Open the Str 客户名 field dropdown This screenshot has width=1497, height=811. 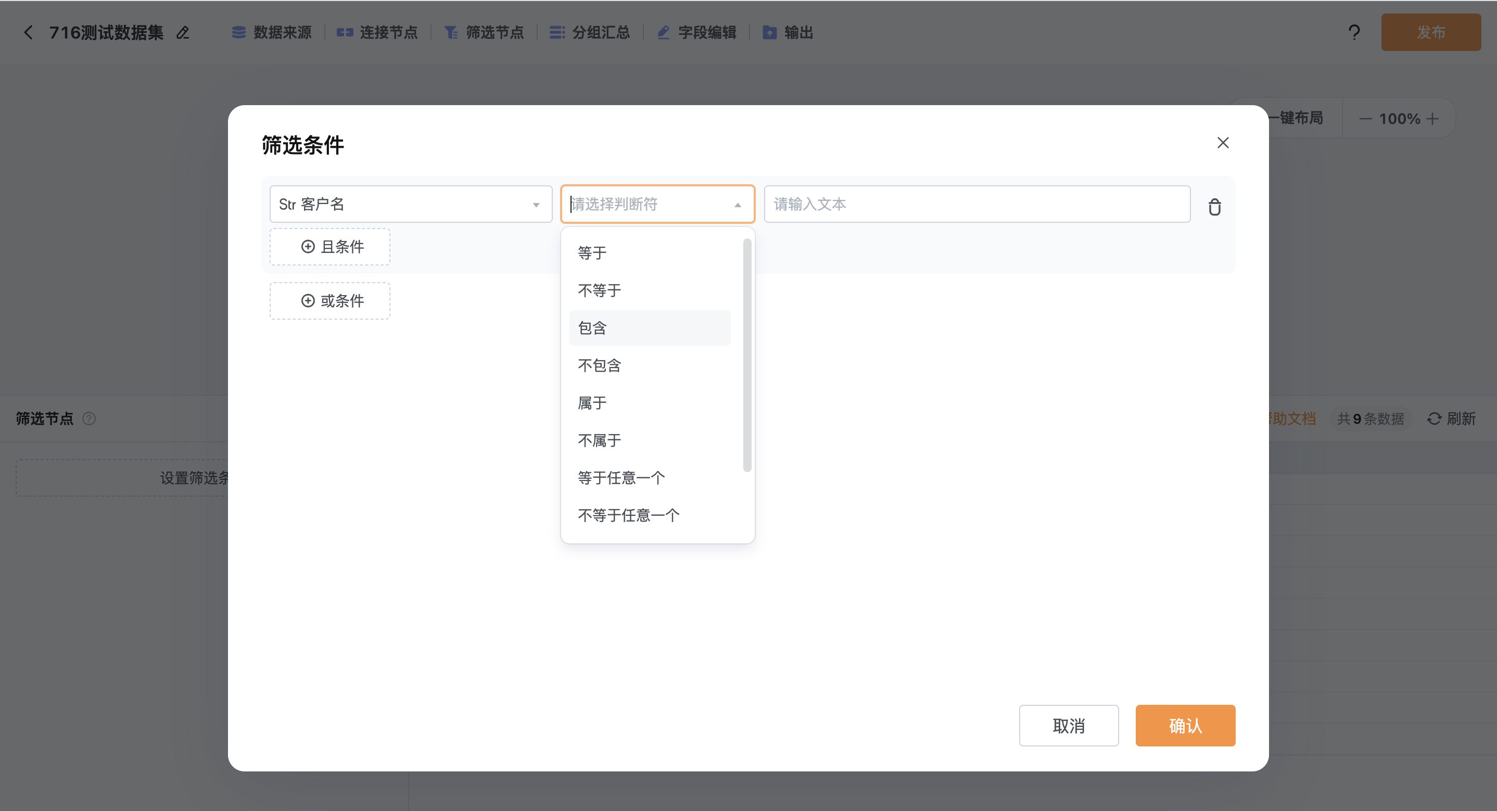(x=410, y=204)
